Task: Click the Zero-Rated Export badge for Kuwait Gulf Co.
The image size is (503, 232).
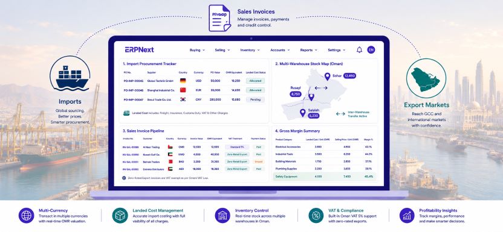Action: click(x=237, y=154)
